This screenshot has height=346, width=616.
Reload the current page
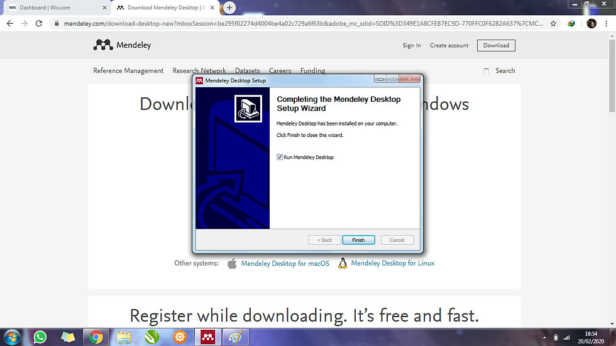pos(38,23)
